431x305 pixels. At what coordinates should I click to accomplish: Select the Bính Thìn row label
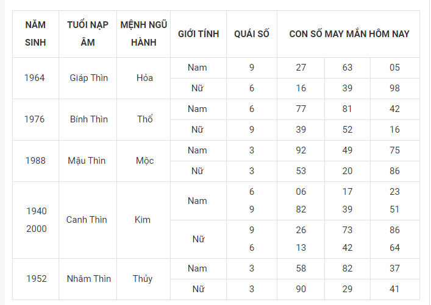89,119
